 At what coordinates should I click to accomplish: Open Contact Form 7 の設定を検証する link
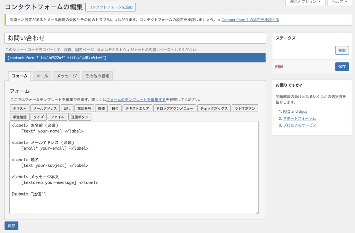[x=250, y=20]
